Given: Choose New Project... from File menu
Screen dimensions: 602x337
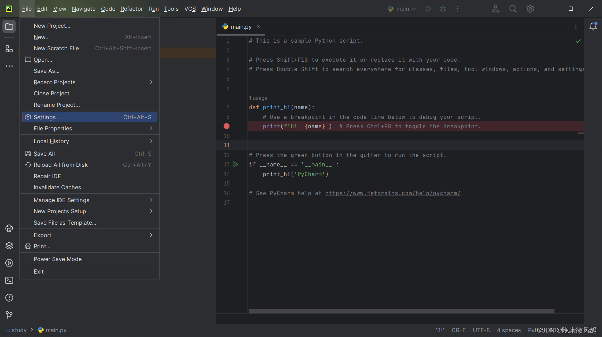Looking at the screenshot, I should 90,26.
